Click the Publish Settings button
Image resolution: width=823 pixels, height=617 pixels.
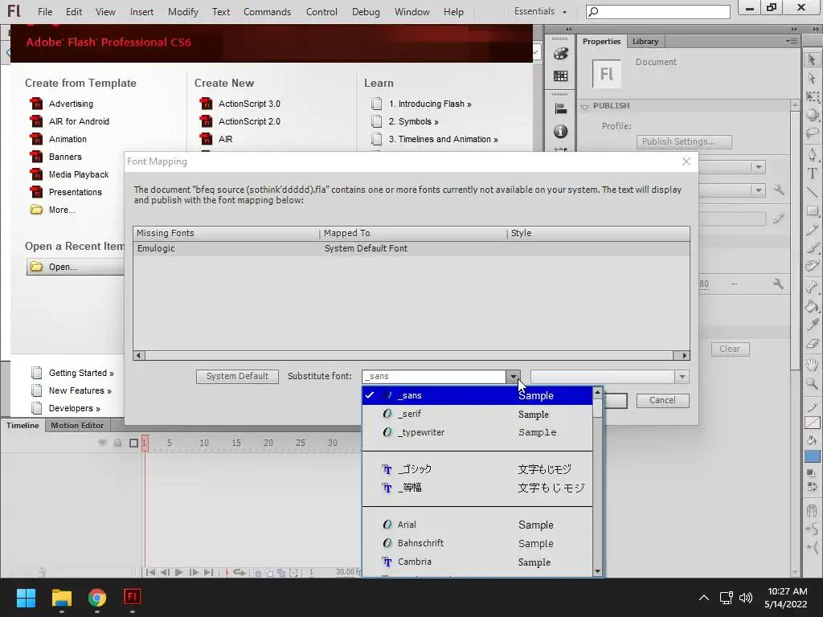click(x=684, y=141)
